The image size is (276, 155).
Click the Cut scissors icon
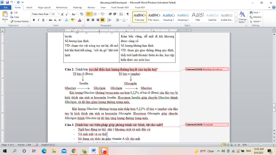tap(11, 12)
